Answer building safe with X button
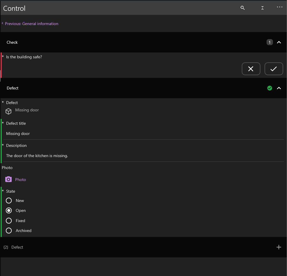This screenshot has width=287, height=276. (x=251, y=69)
